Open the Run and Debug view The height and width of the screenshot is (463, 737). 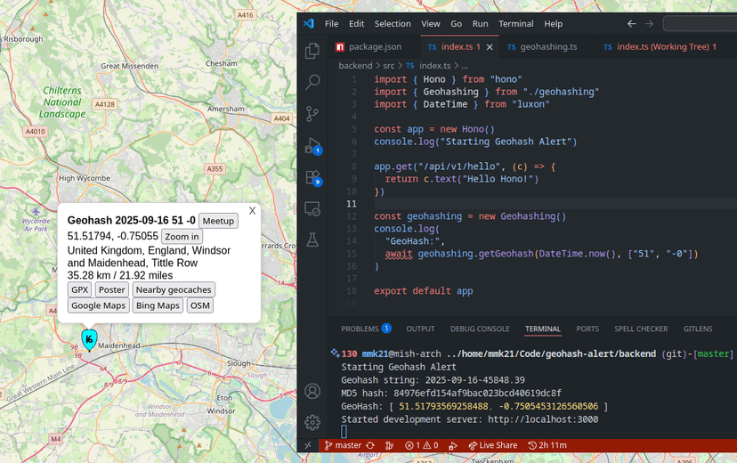312,145
